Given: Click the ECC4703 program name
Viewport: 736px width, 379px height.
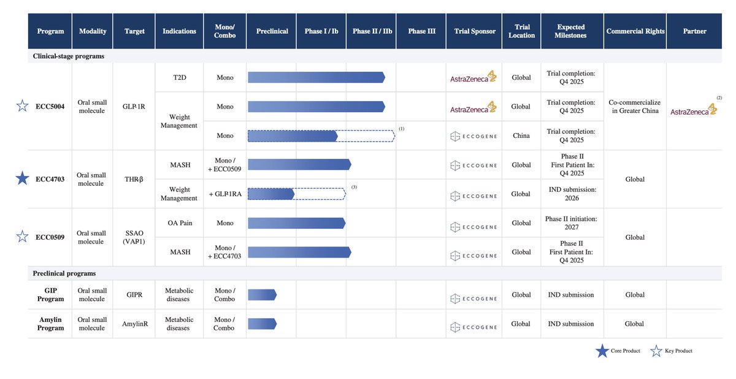Looking at the screenshot, I should pyautogui.click(x=50, y=179).
